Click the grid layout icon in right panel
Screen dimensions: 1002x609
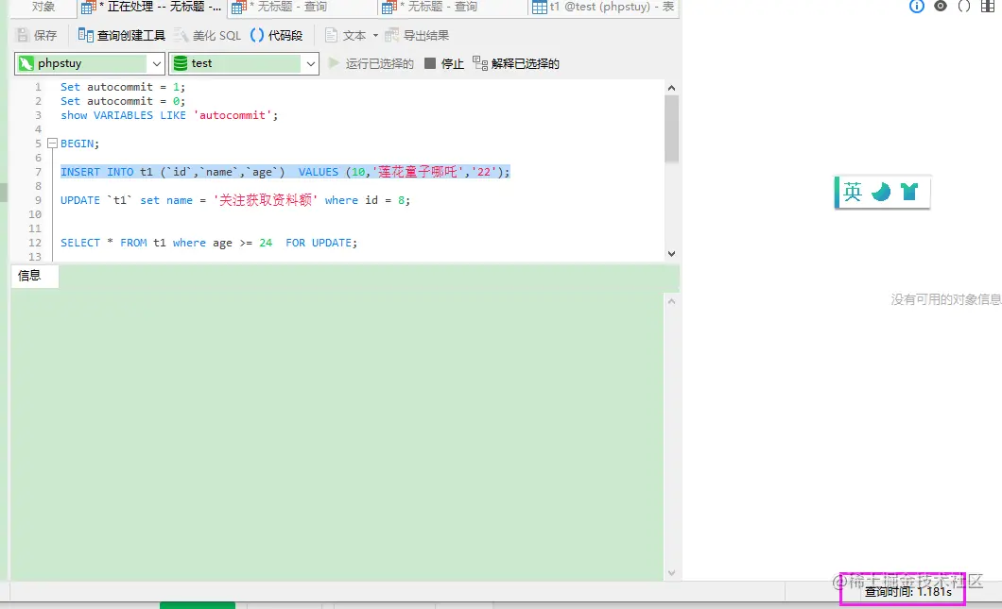tap(987, 7)
